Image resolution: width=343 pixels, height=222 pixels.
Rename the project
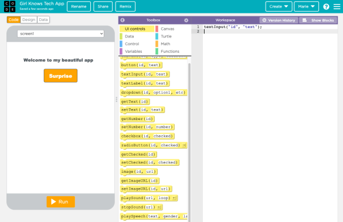click(x=79, y=6)
